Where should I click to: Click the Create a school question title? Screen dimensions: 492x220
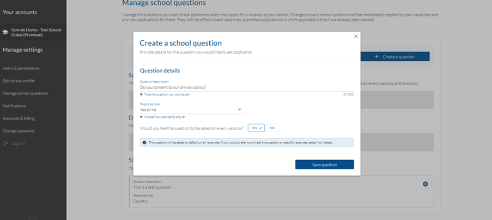coord(180,43)
